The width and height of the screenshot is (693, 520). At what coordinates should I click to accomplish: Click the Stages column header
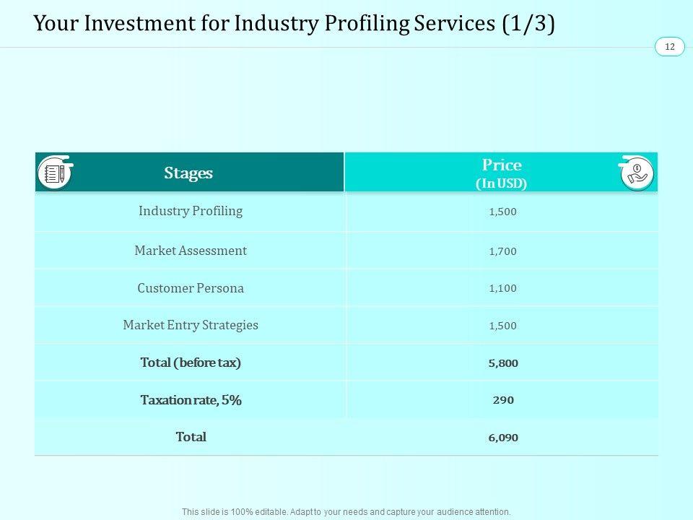pyautogui.click(x=188, y=173)
